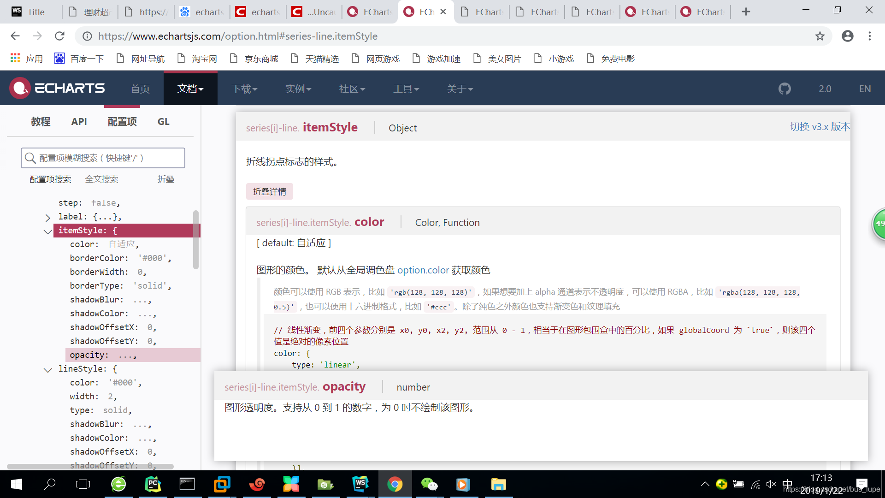Select the opacity item in tree
Viewport: 885px width, 498px height.
click(x=133, y=355)
